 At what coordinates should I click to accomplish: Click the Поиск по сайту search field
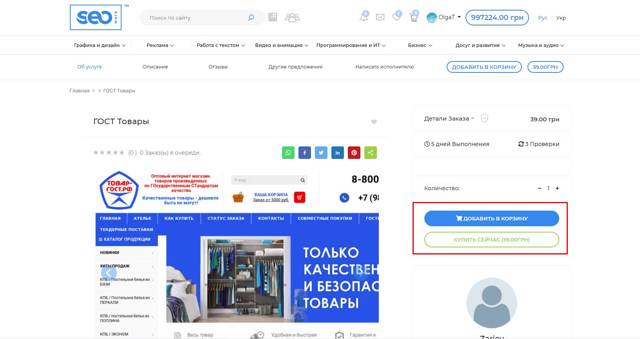click(x=196, y=18)
